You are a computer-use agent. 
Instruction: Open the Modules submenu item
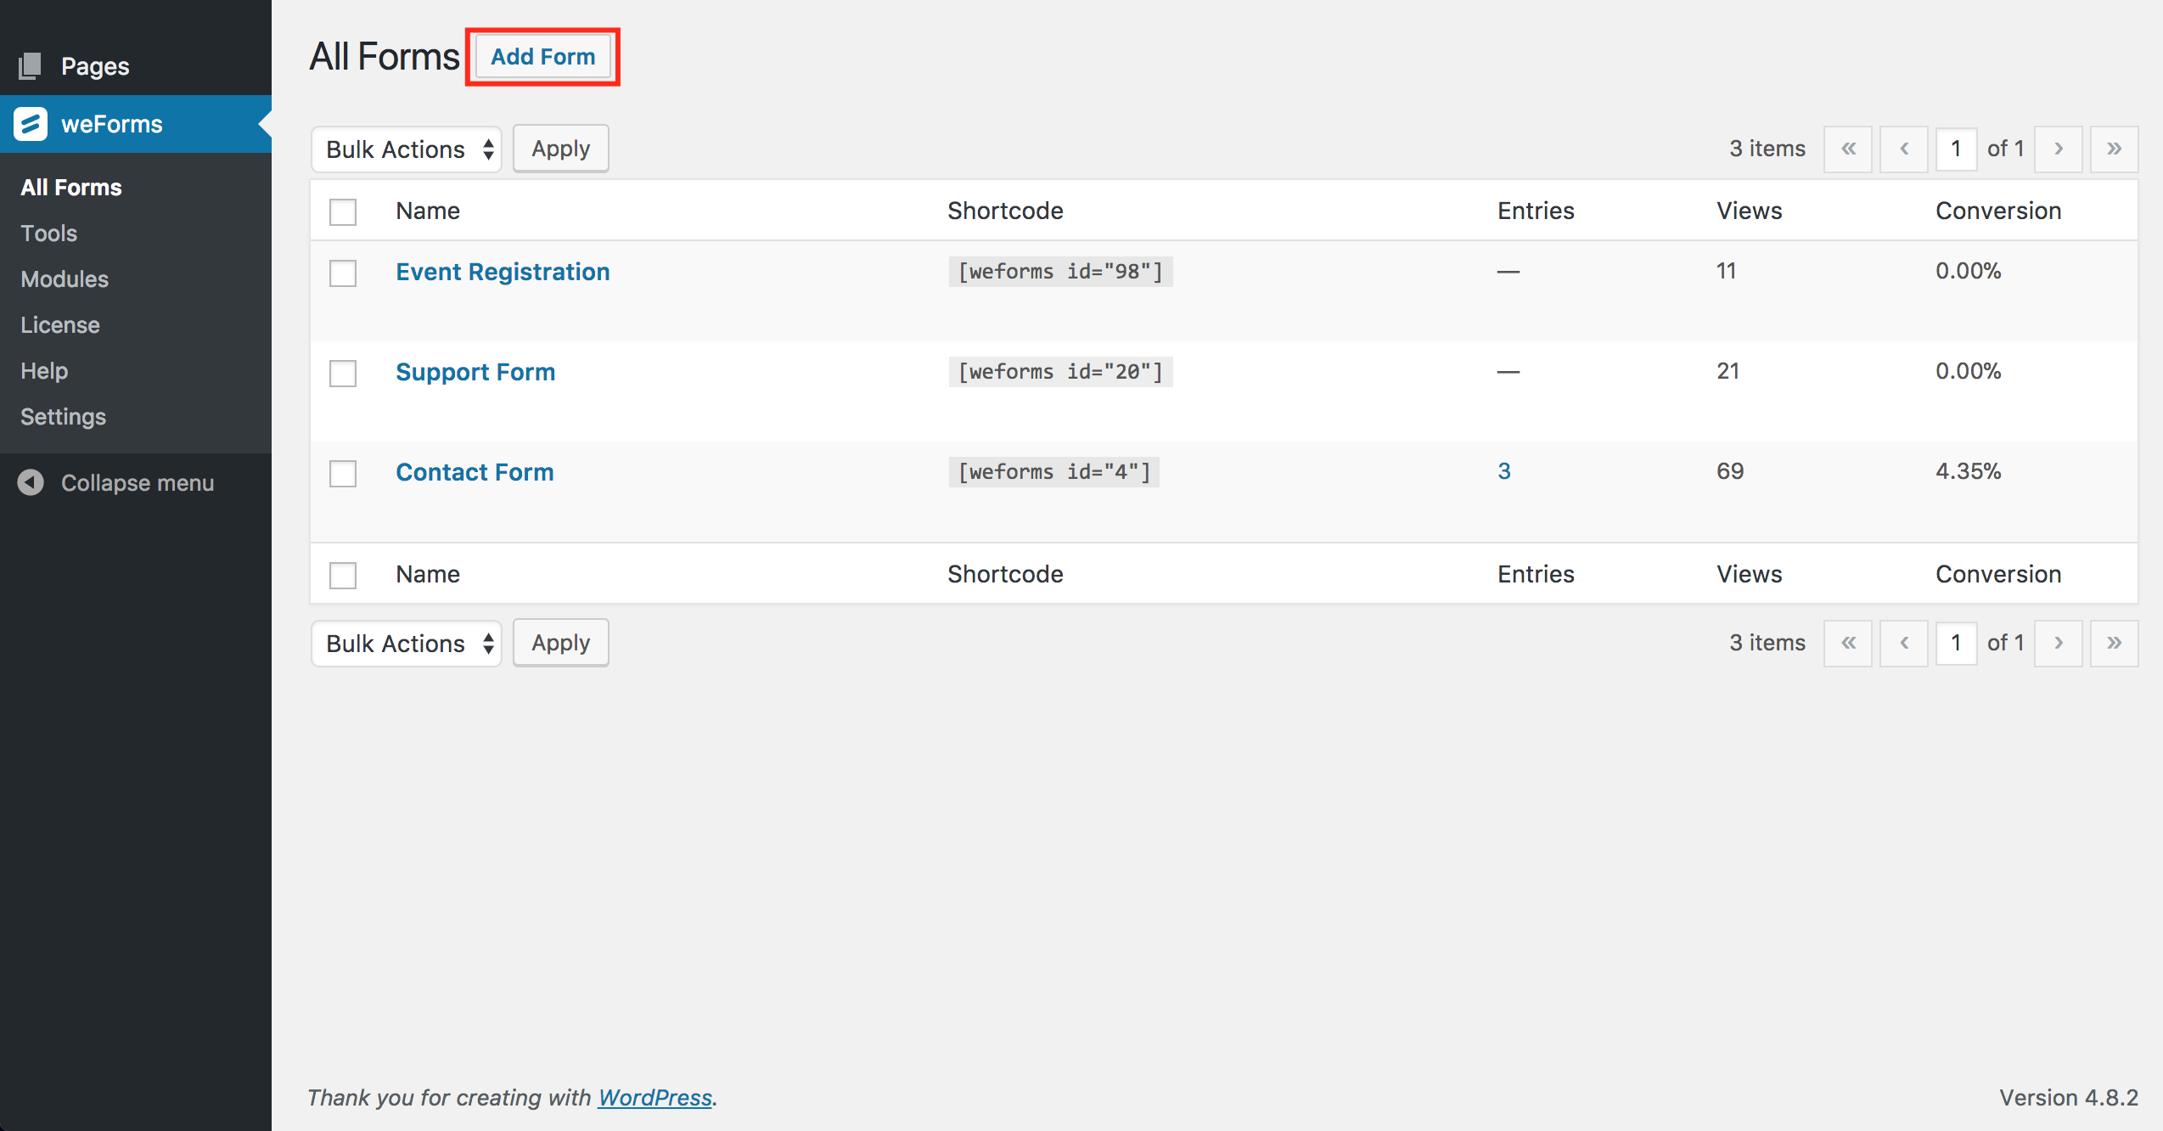[65, 279]
